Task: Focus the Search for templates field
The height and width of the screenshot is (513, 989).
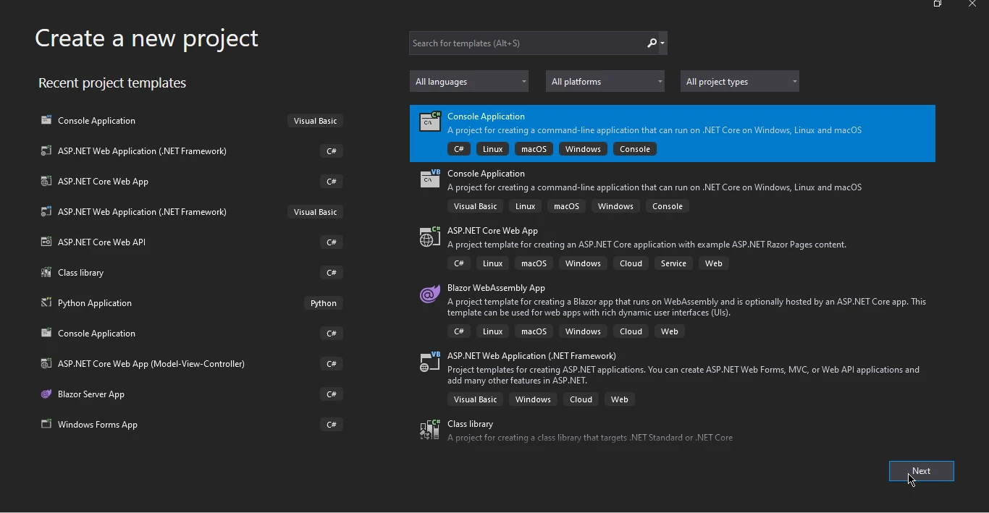Action: (x=527, y=43)
